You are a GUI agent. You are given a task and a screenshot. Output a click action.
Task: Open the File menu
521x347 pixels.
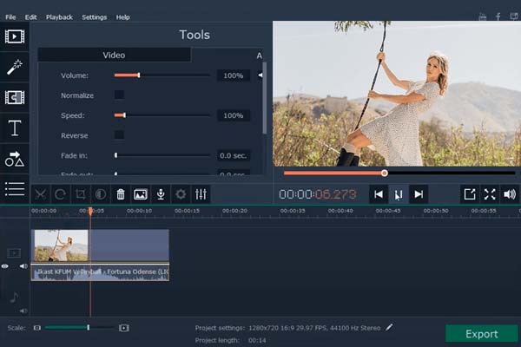point(10,17)
